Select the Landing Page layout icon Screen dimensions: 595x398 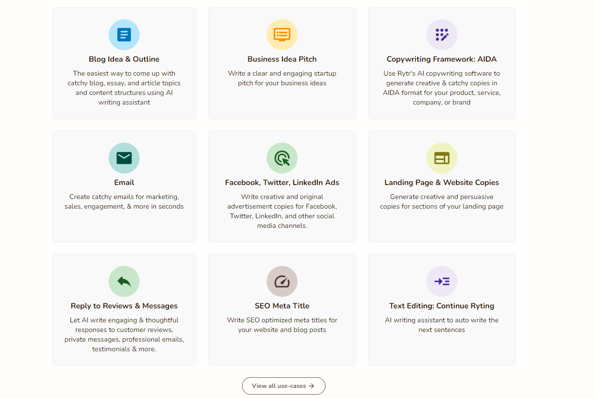pos(442,158)
